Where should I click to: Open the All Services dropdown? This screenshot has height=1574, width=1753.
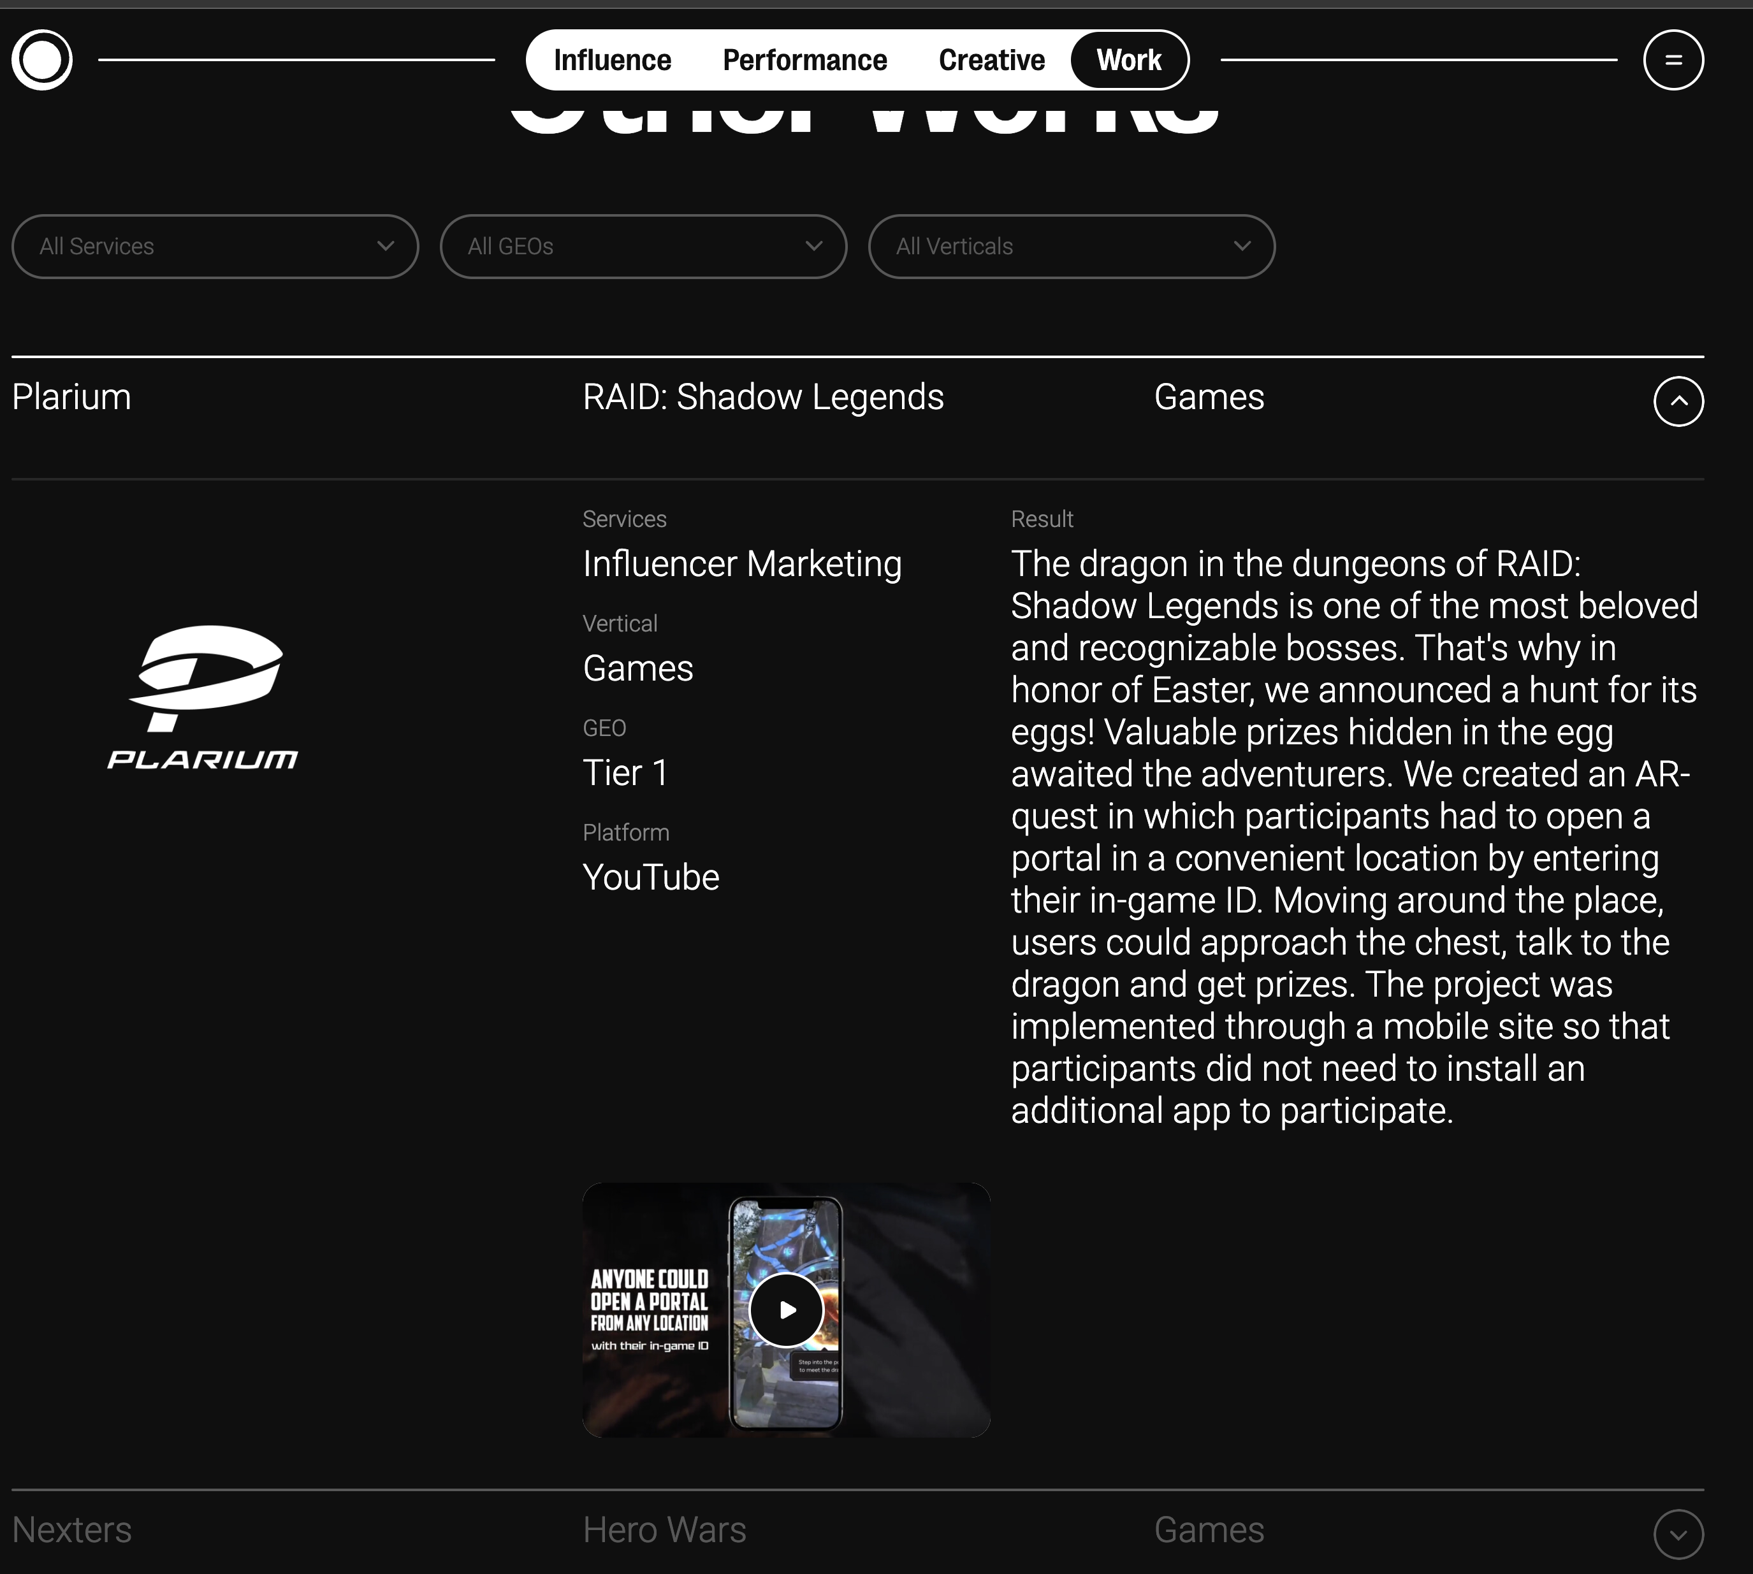point(215,247)
